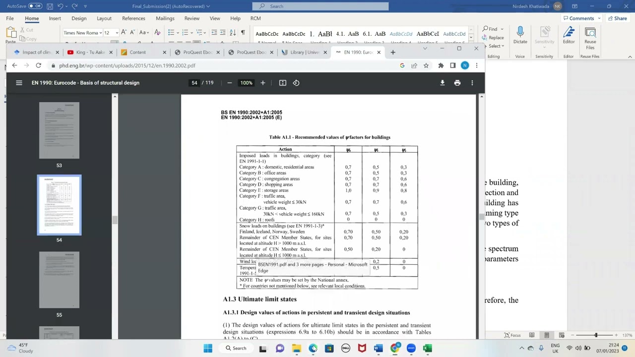The image size is (635, 357).
Task: Click the Save icon in Word title bar
Action: 50,6
